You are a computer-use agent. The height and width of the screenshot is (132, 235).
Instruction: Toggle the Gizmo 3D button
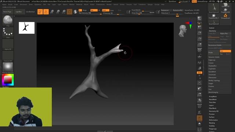(x=69, y=12)
